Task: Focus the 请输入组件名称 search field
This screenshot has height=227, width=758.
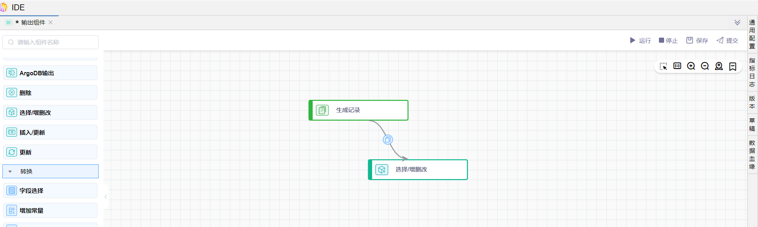Action: pos(51,42)
